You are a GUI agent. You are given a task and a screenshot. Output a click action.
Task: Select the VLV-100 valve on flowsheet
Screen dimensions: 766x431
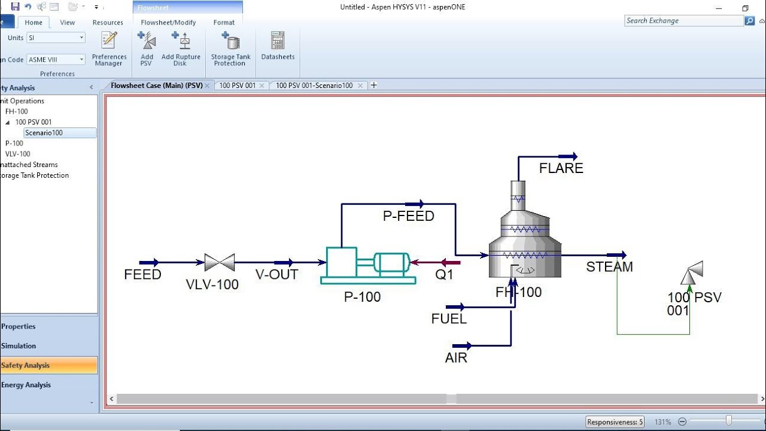click(219, 262)
